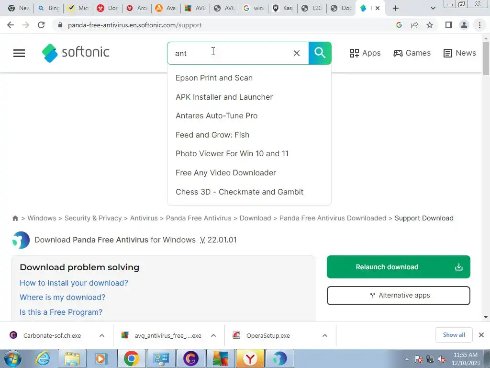Click home icon in breadcrumb
Viewport: 490px width, 368px height.
15,218
